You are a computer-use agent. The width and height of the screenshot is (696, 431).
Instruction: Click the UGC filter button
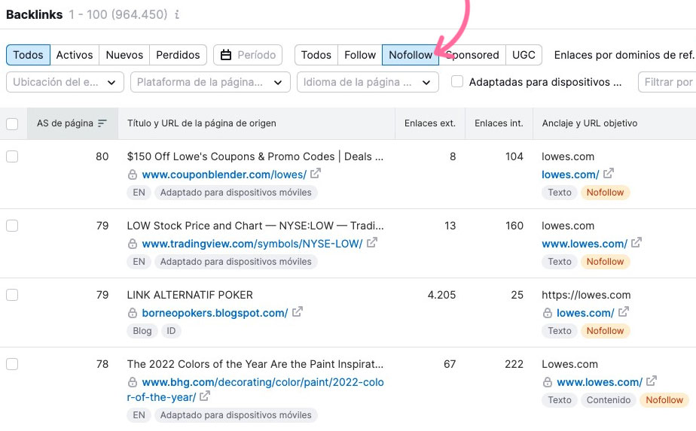point(524,55)
